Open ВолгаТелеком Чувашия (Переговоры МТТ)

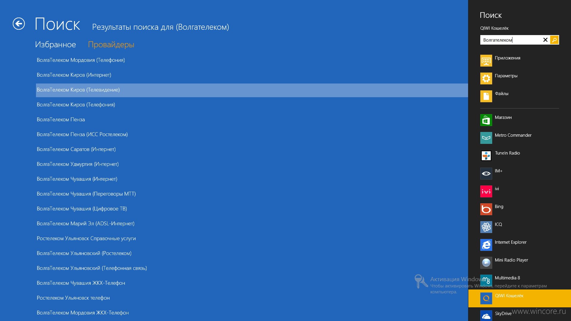tap(86, 194)
